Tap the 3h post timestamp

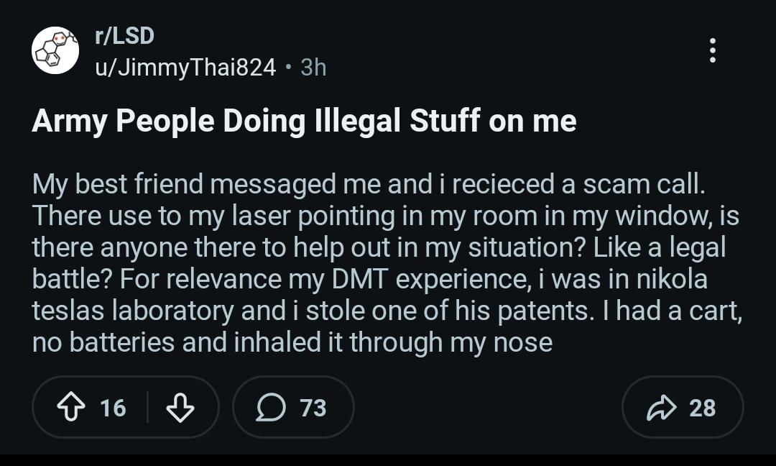point(313,68)
